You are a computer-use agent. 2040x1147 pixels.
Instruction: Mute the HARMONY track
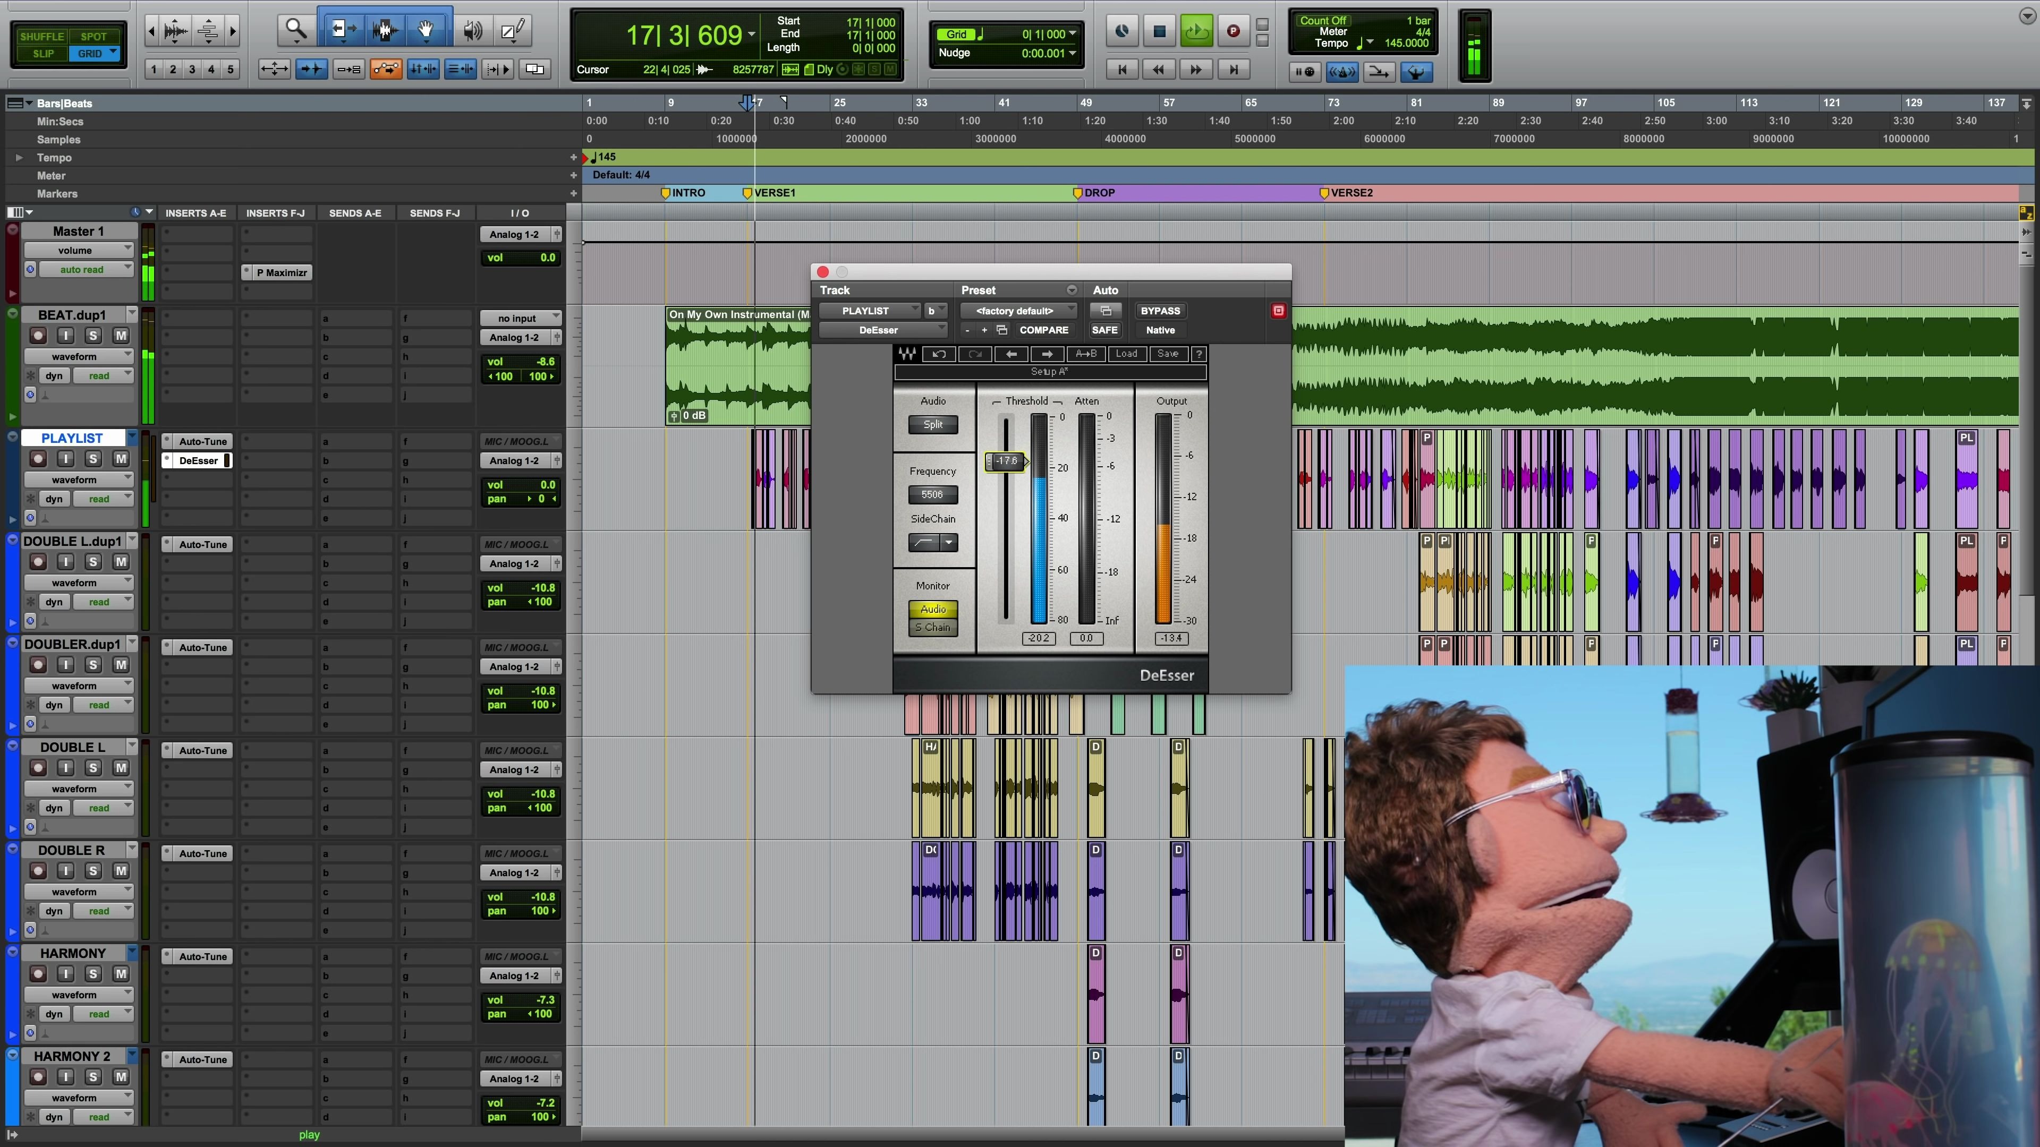(x=121, y=974)
